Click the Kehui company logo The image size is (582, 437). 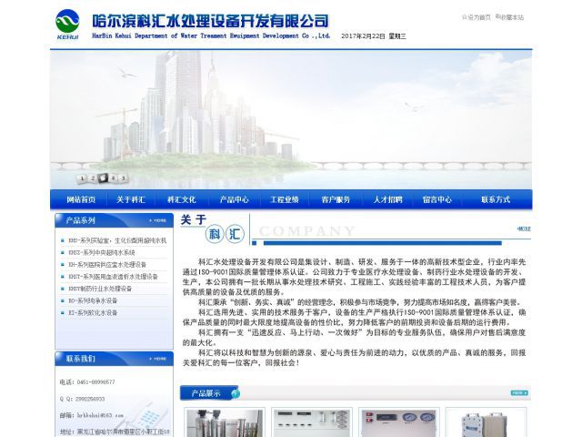pyautogui.click(x=67, y=24)
